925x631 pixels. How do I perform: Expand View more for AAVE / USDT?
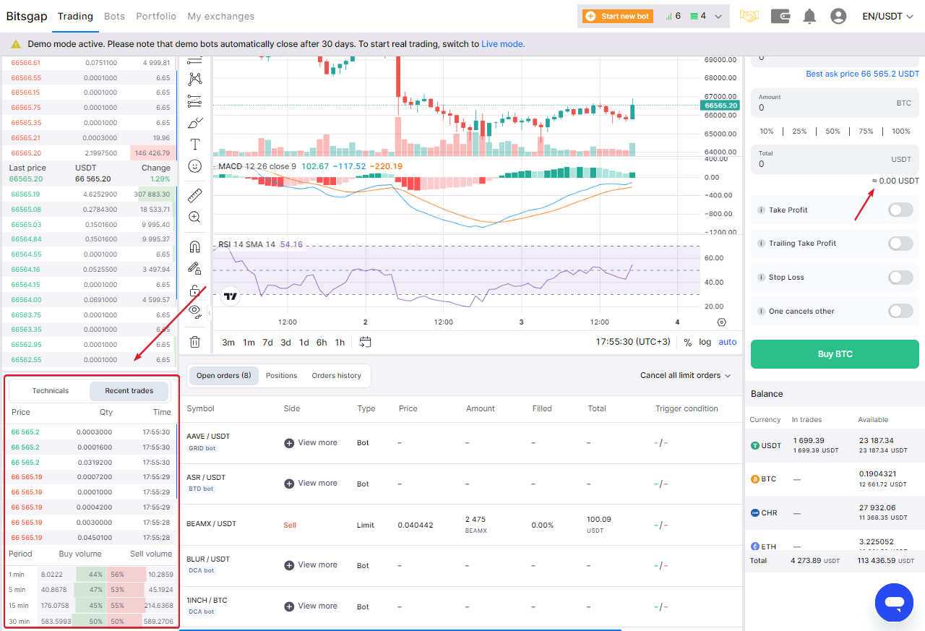310,442
